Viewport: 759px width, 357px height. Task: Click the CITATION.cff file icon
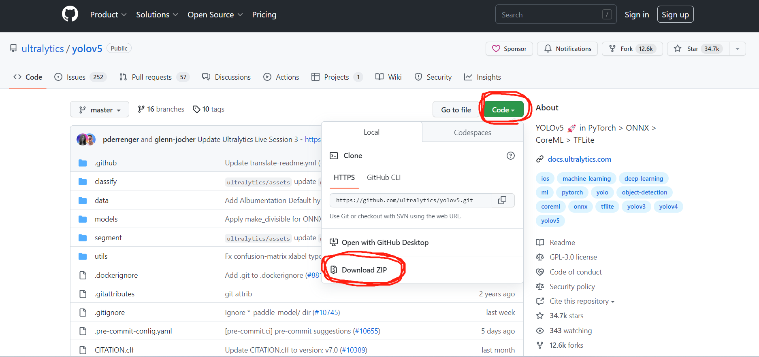coord(83,350)
